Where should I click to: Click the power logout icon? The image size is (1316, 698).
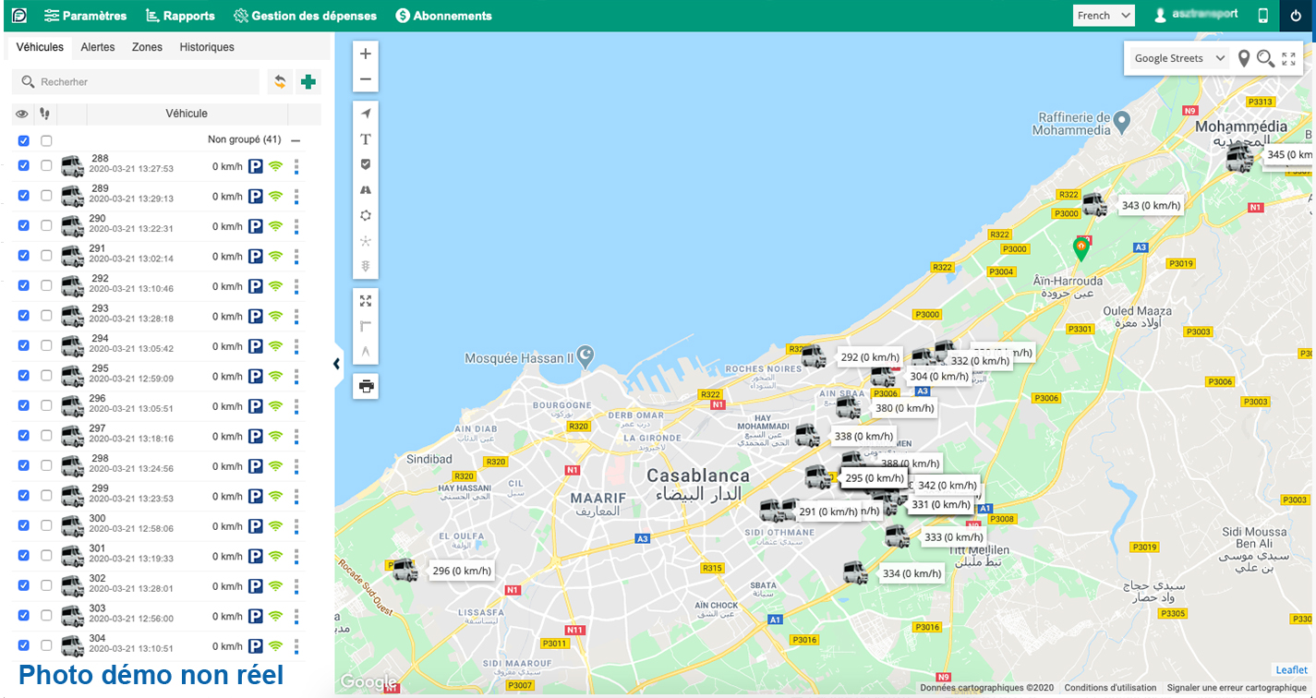[x=1298, y=16]
